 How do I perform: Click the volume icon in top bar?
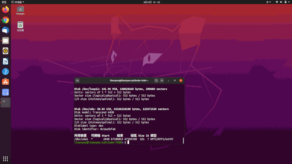(281, 2)
